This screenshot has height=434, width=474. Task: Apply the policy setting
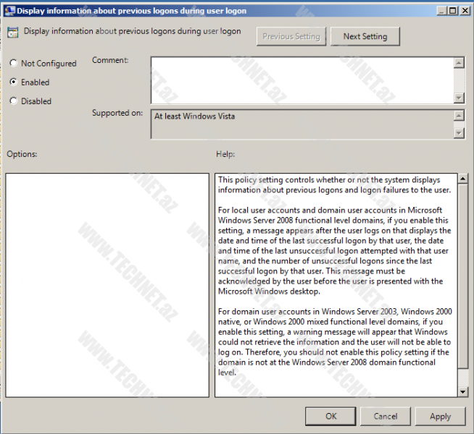440,416
